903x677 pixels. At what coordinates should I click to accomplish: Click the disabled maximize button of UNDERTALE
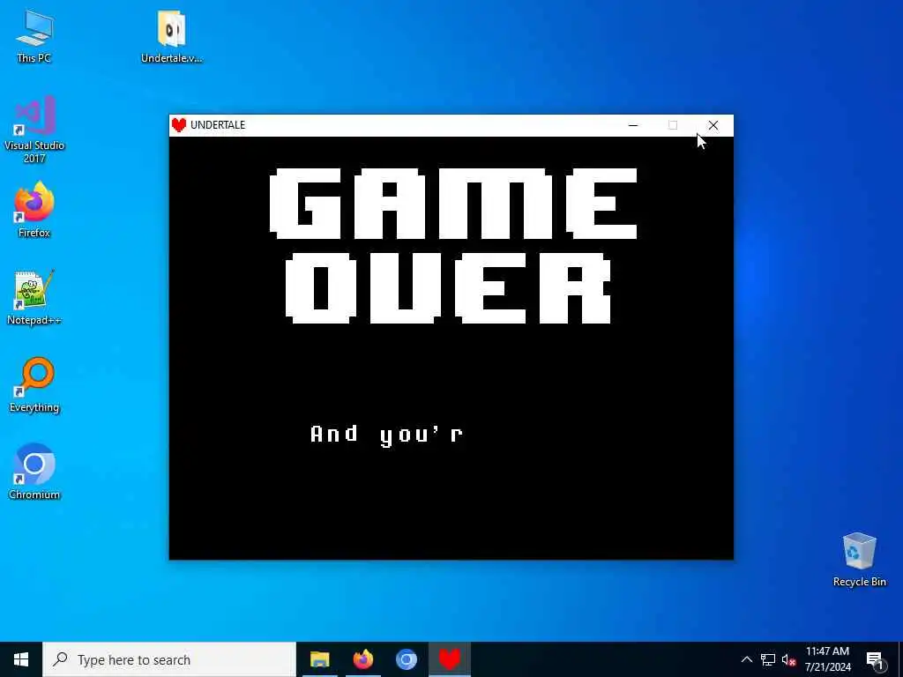(673, 125)
